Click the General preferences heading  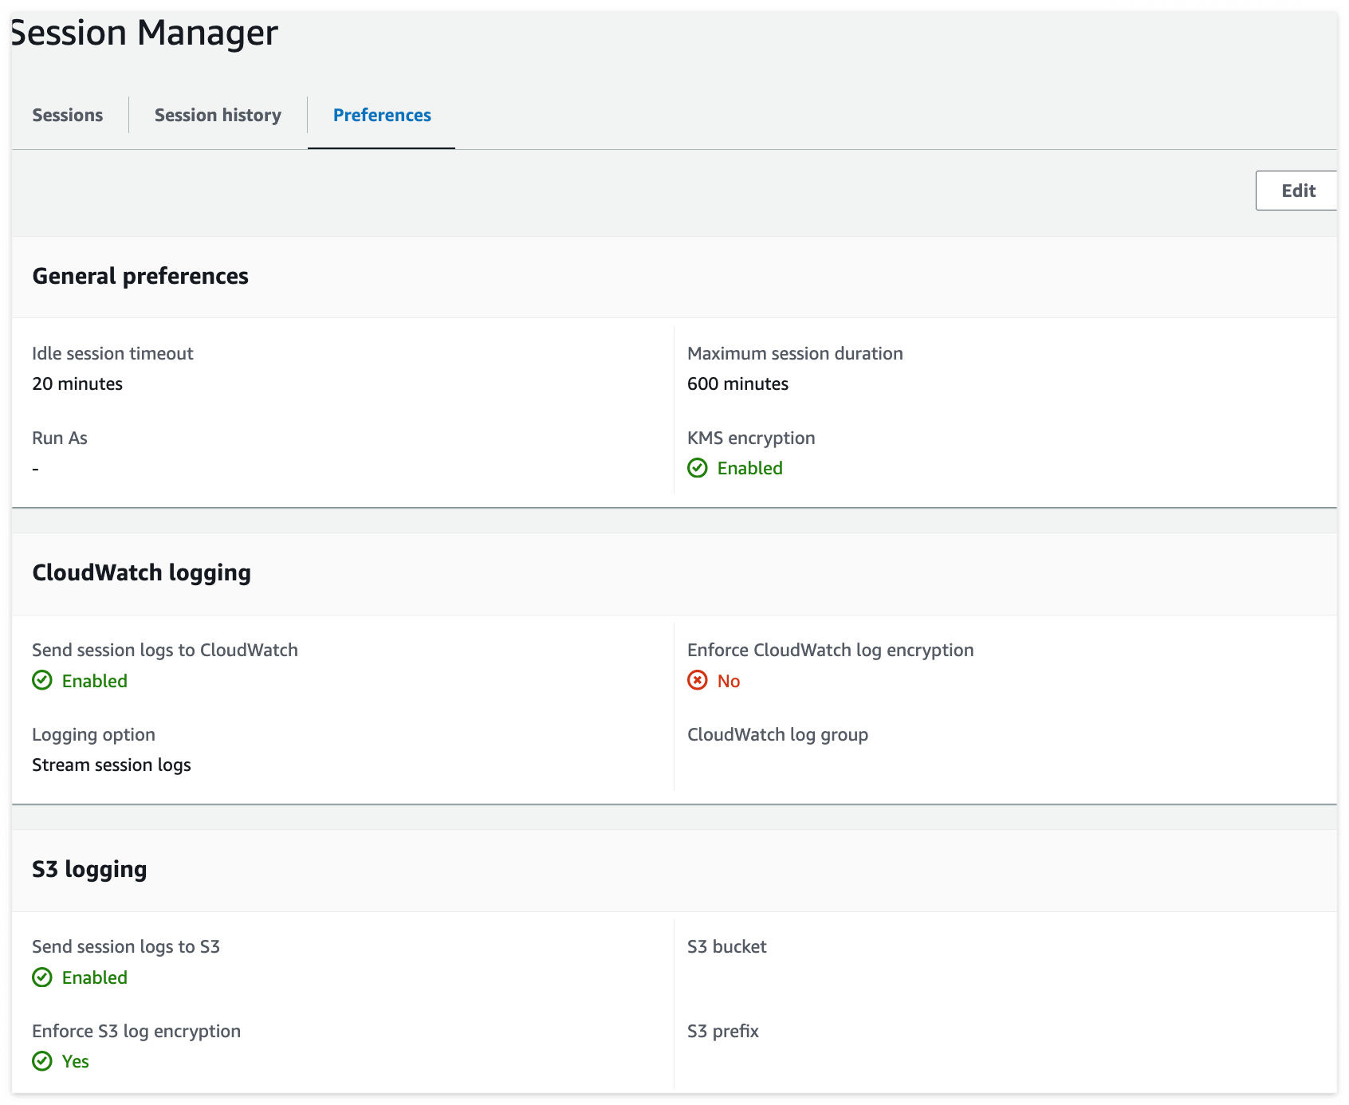click(140, 276)
